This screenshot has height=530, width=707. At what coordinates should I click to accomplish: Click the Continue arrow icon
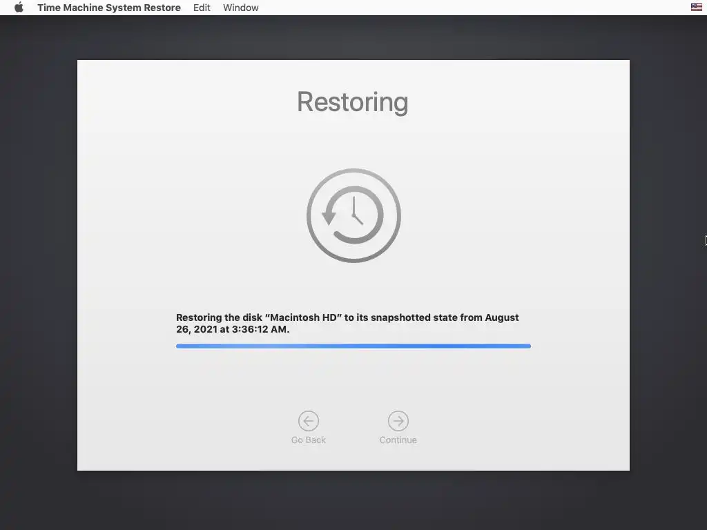tap(398, 421)
